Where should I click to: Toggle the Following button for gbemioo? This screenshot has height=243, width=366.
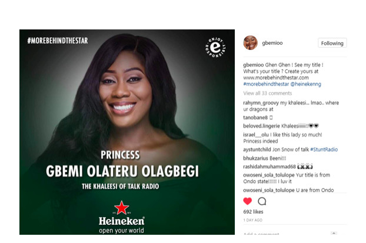click(x=332, y=43)
